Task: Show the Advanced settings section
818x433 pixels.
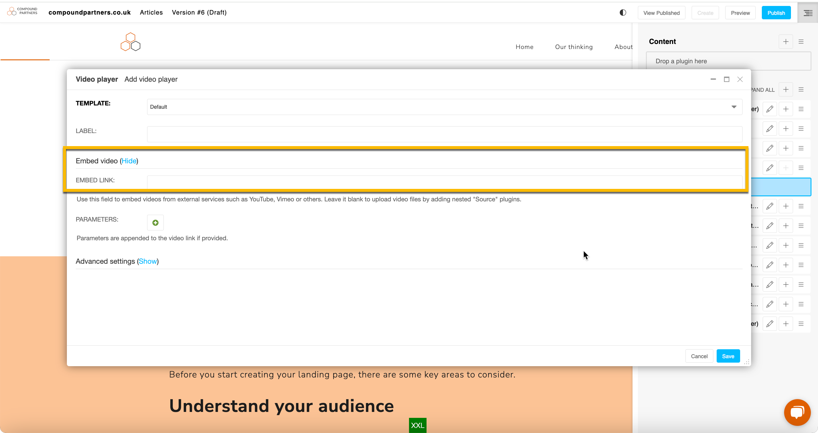Action: (148, 261)
